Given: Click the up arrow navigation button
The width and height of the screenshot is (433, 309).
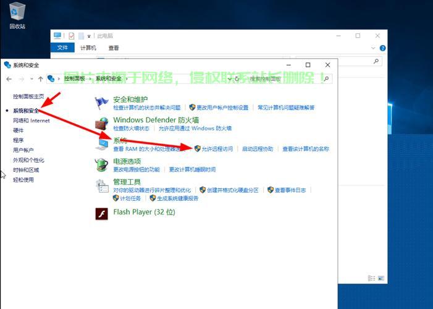Looking at the screenshot, I should pyautogui.click(x=41, y=79).
